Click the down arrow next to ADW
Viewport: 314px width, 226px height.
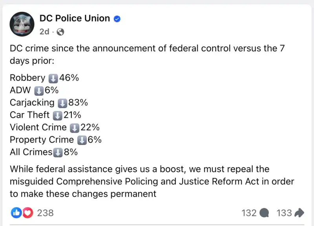pyautogui.click(x=39, y=91)
